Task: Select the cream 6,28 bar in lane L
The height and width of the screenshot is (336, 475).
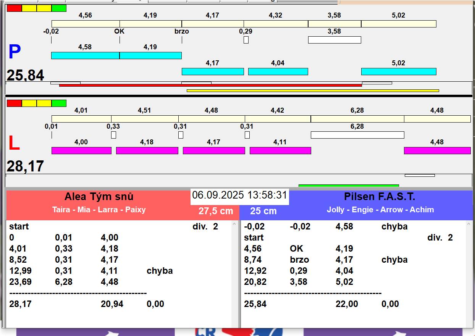Action: [x=357, y=119]
